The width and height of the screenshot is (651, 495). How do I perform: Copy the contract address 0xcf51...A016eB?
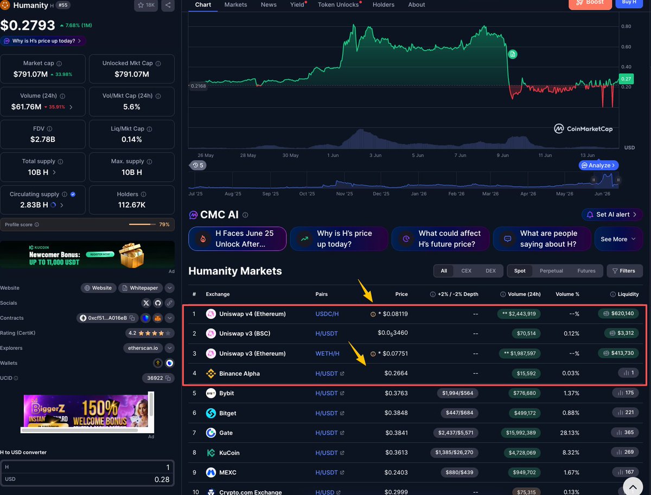[132, 318]
